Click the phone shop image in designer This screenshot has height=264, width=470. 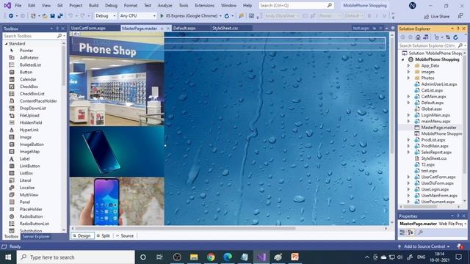point(117,79)
